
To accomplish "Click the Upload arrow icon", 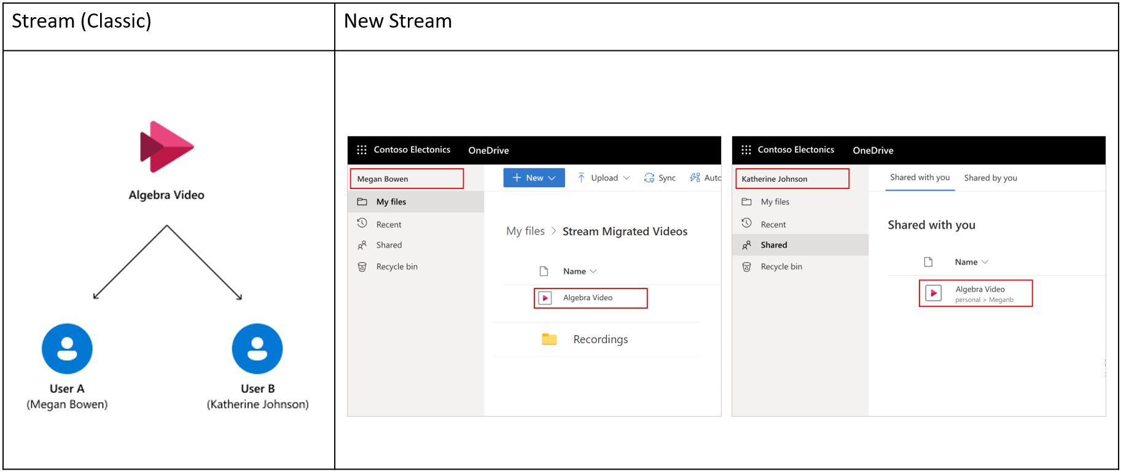I will point(581,177).
